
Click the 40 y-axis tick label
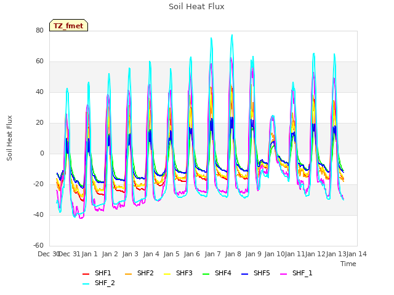click(x=39, y=92)
